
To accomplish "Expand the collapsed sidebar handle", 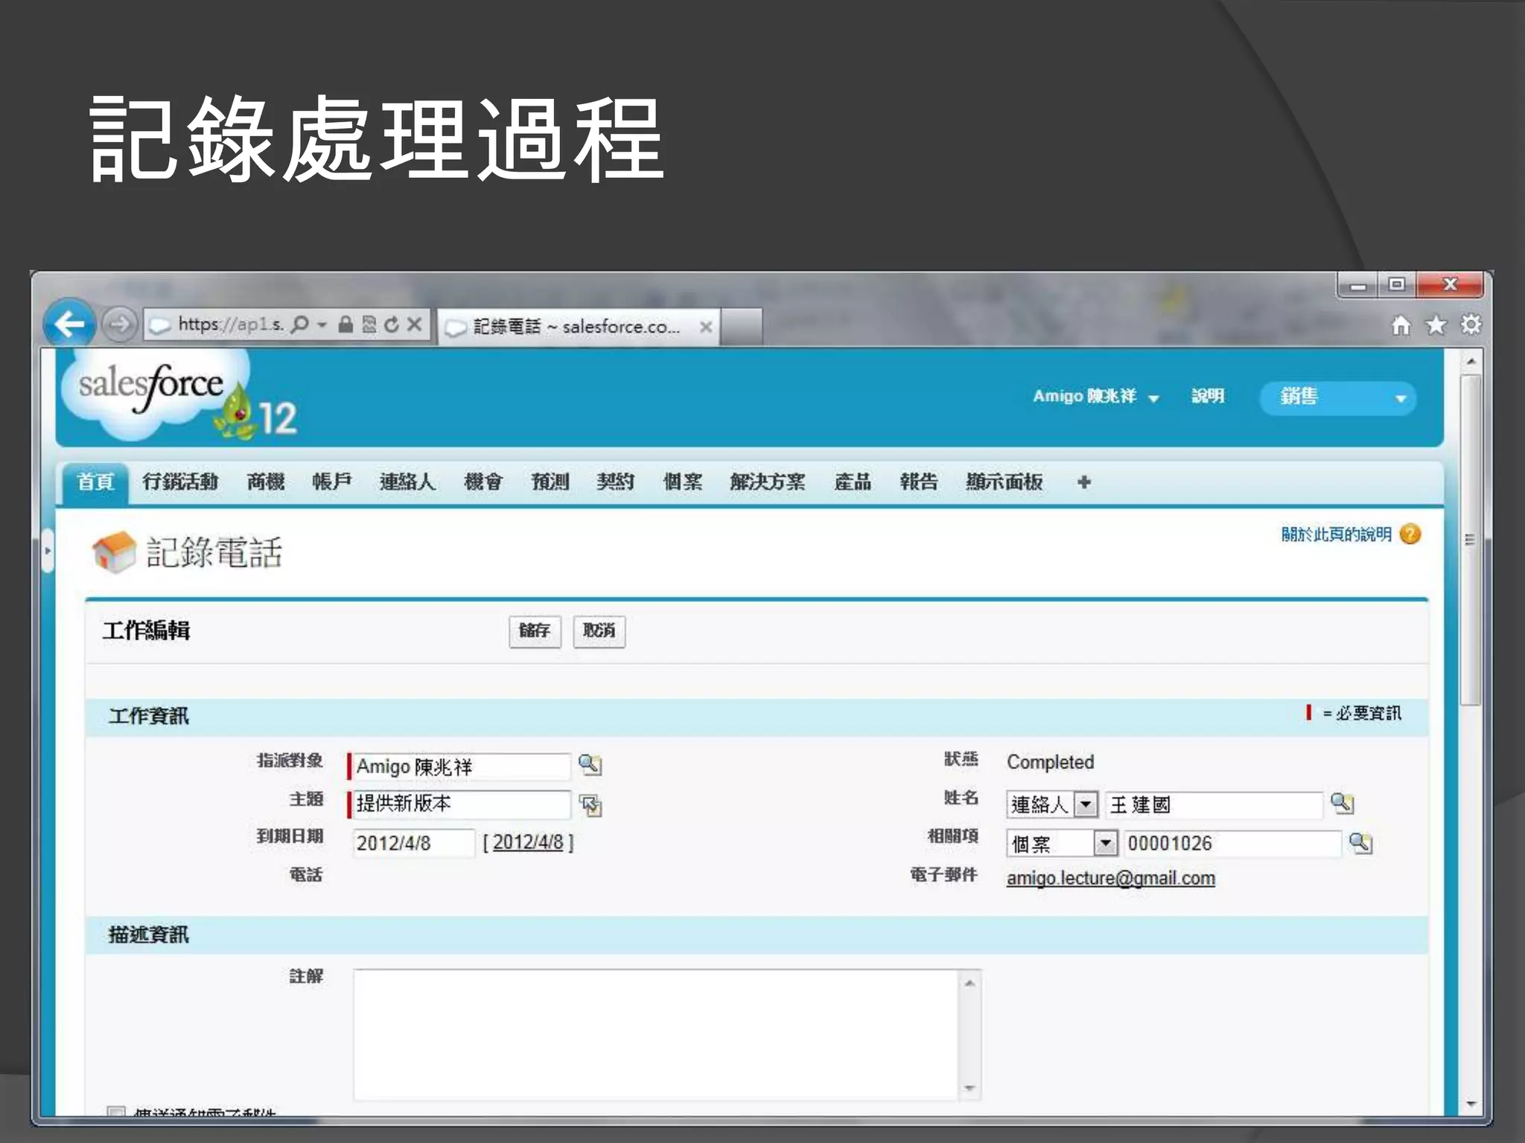I will click(48, 551).
